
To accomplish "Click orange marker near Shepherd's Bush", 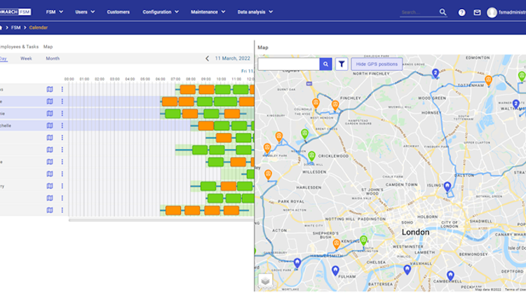I will pos(337,243).
